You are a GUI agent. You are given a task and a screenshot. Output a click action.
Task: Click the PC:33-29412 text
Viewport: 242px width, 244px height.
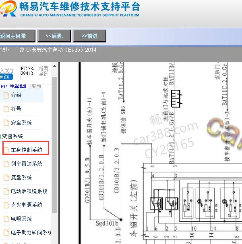pos(27,71)
